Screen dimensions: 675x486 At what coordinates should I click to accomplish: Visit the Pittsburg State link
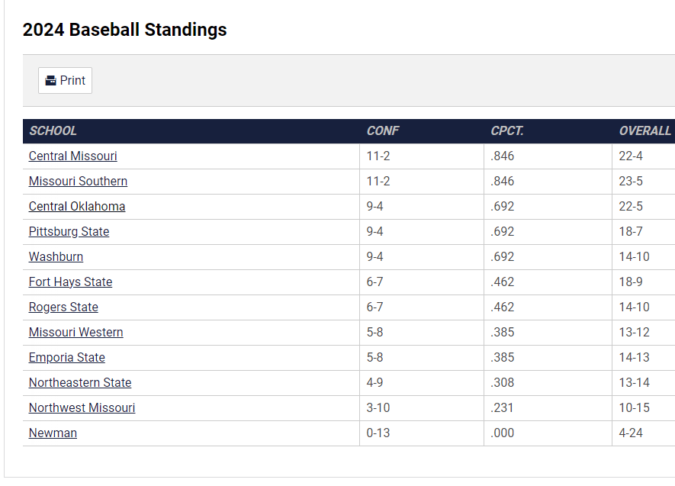tap(69, 232)
